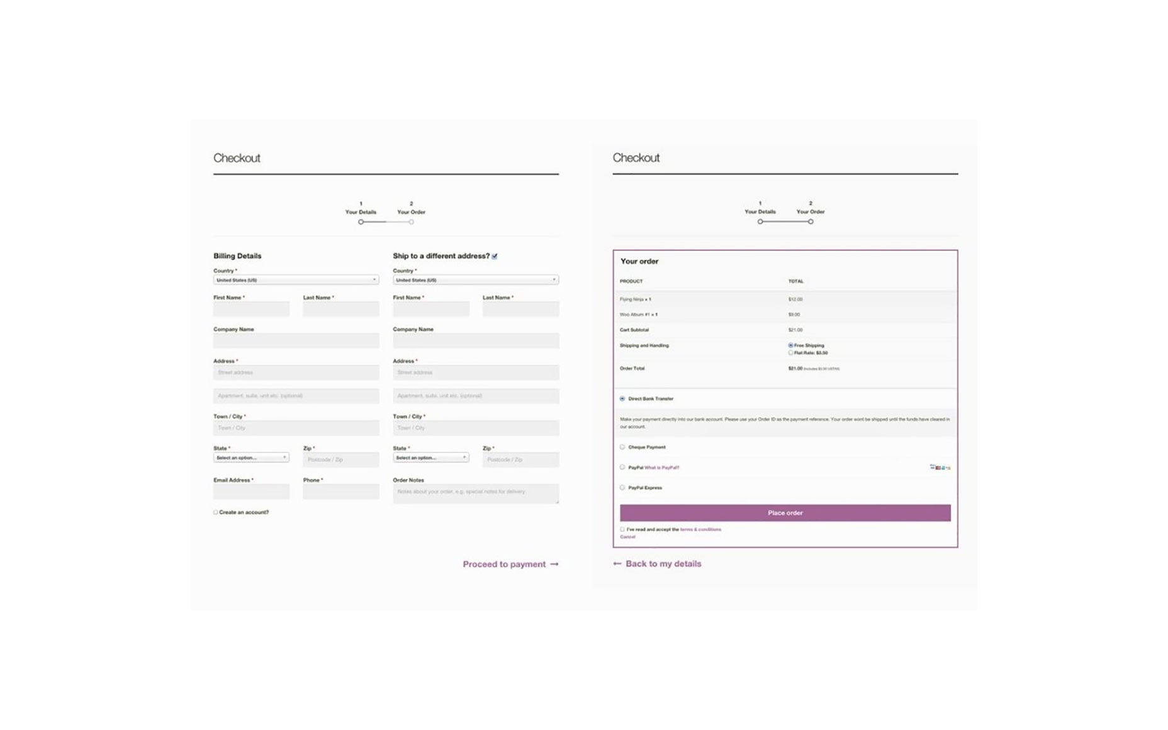
Task: Click the Place order button
Action: pos(785,513)
